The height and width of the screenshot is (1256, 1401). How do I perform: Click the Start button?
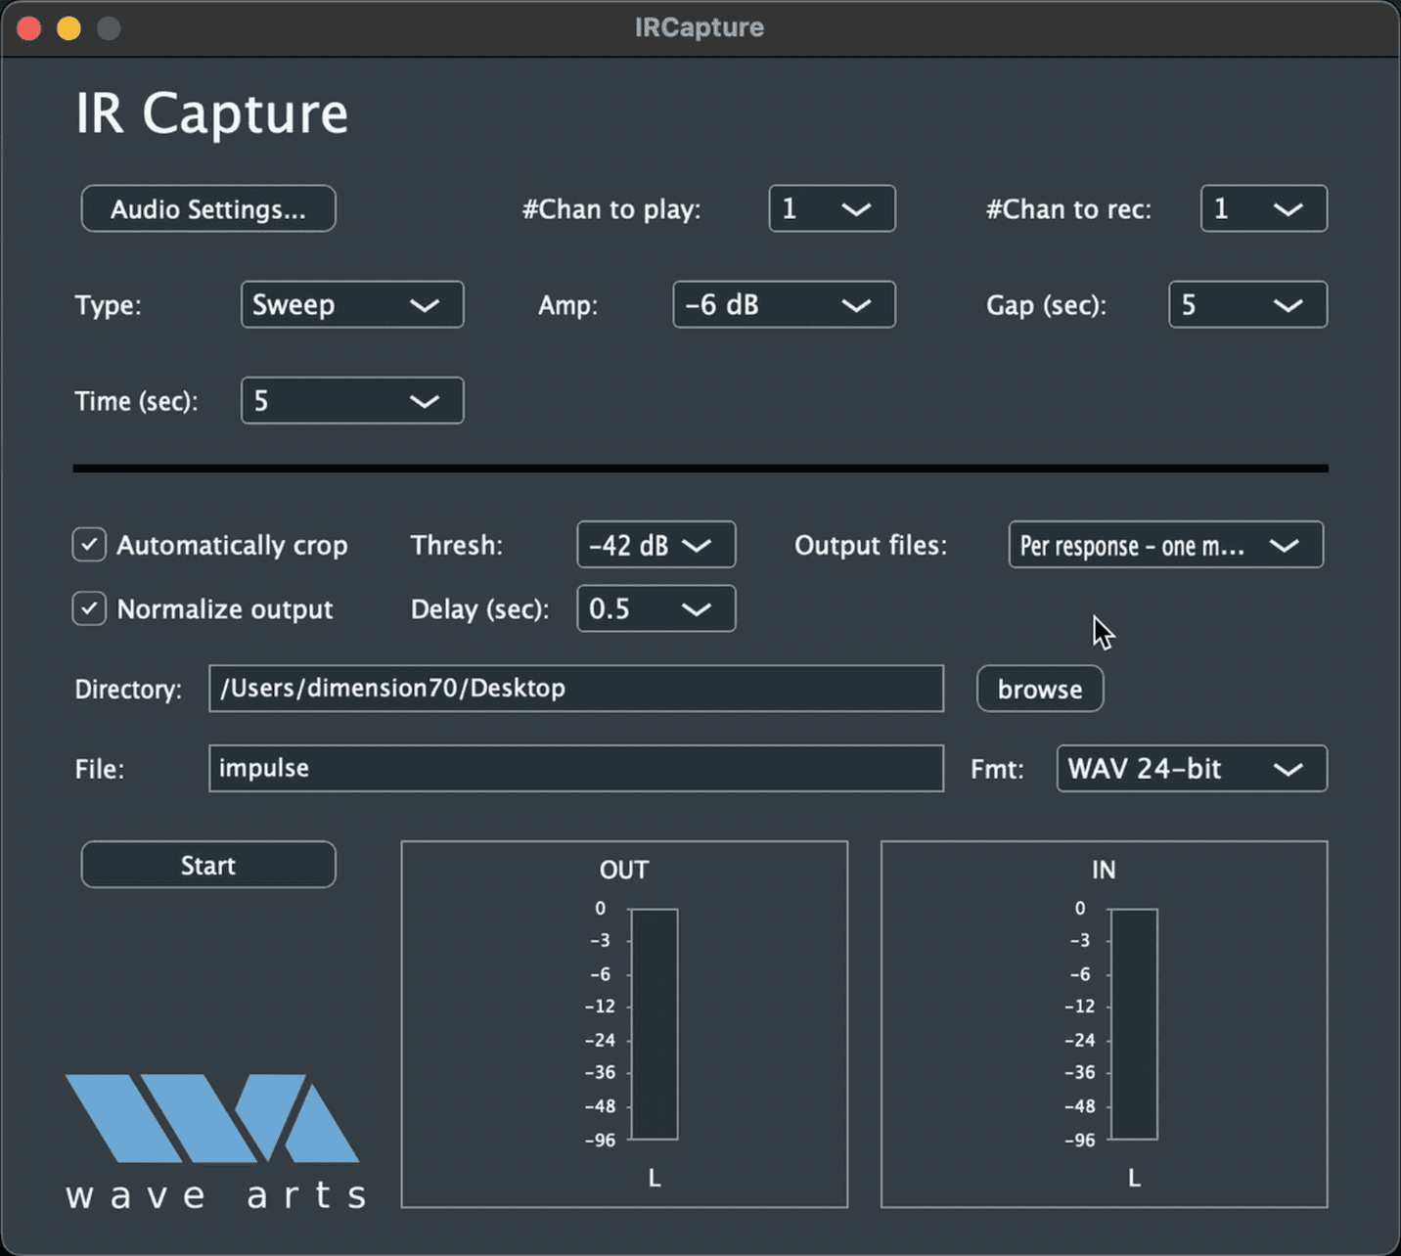pyautogui.click(x=208, y=865)
